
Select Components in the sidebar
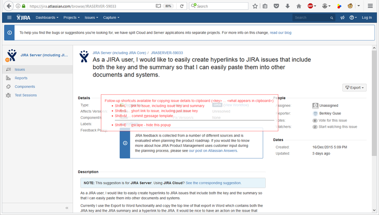click(37, 86)
